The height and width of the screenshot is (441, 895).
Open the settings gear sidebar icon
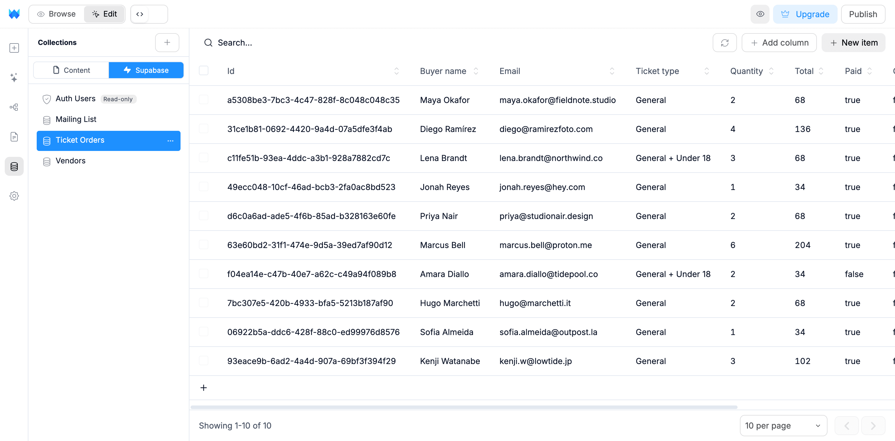[x=14, y=196]
